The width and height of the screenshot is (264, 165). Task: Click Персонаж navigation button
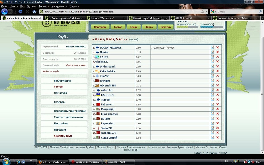(x=100, y=27)
